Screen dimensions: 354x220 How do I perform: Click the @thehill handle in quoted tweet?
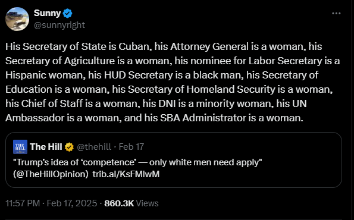[x=94, y=147]
